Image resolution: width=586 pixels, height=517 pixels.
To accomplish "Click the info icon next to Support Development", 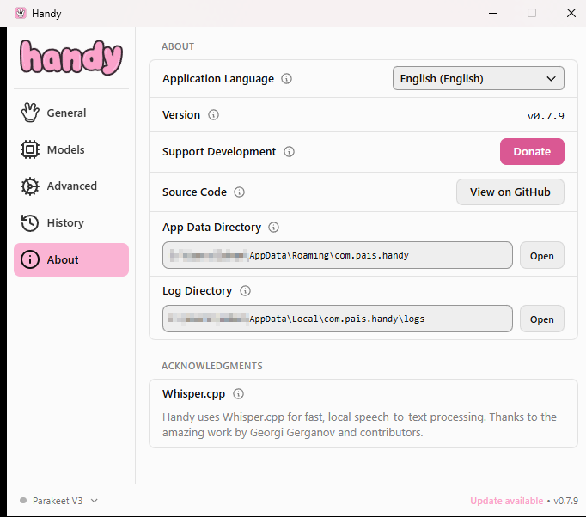I will (290, 152).
